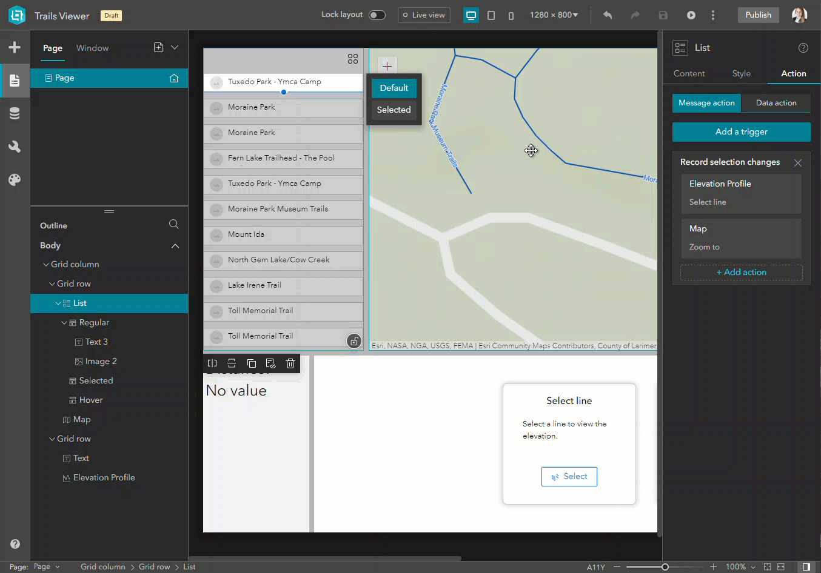The height and width of the screenshot is (573, 821).
Task: Switch to medium tablet device view
Action: click(x=491, y=15)
